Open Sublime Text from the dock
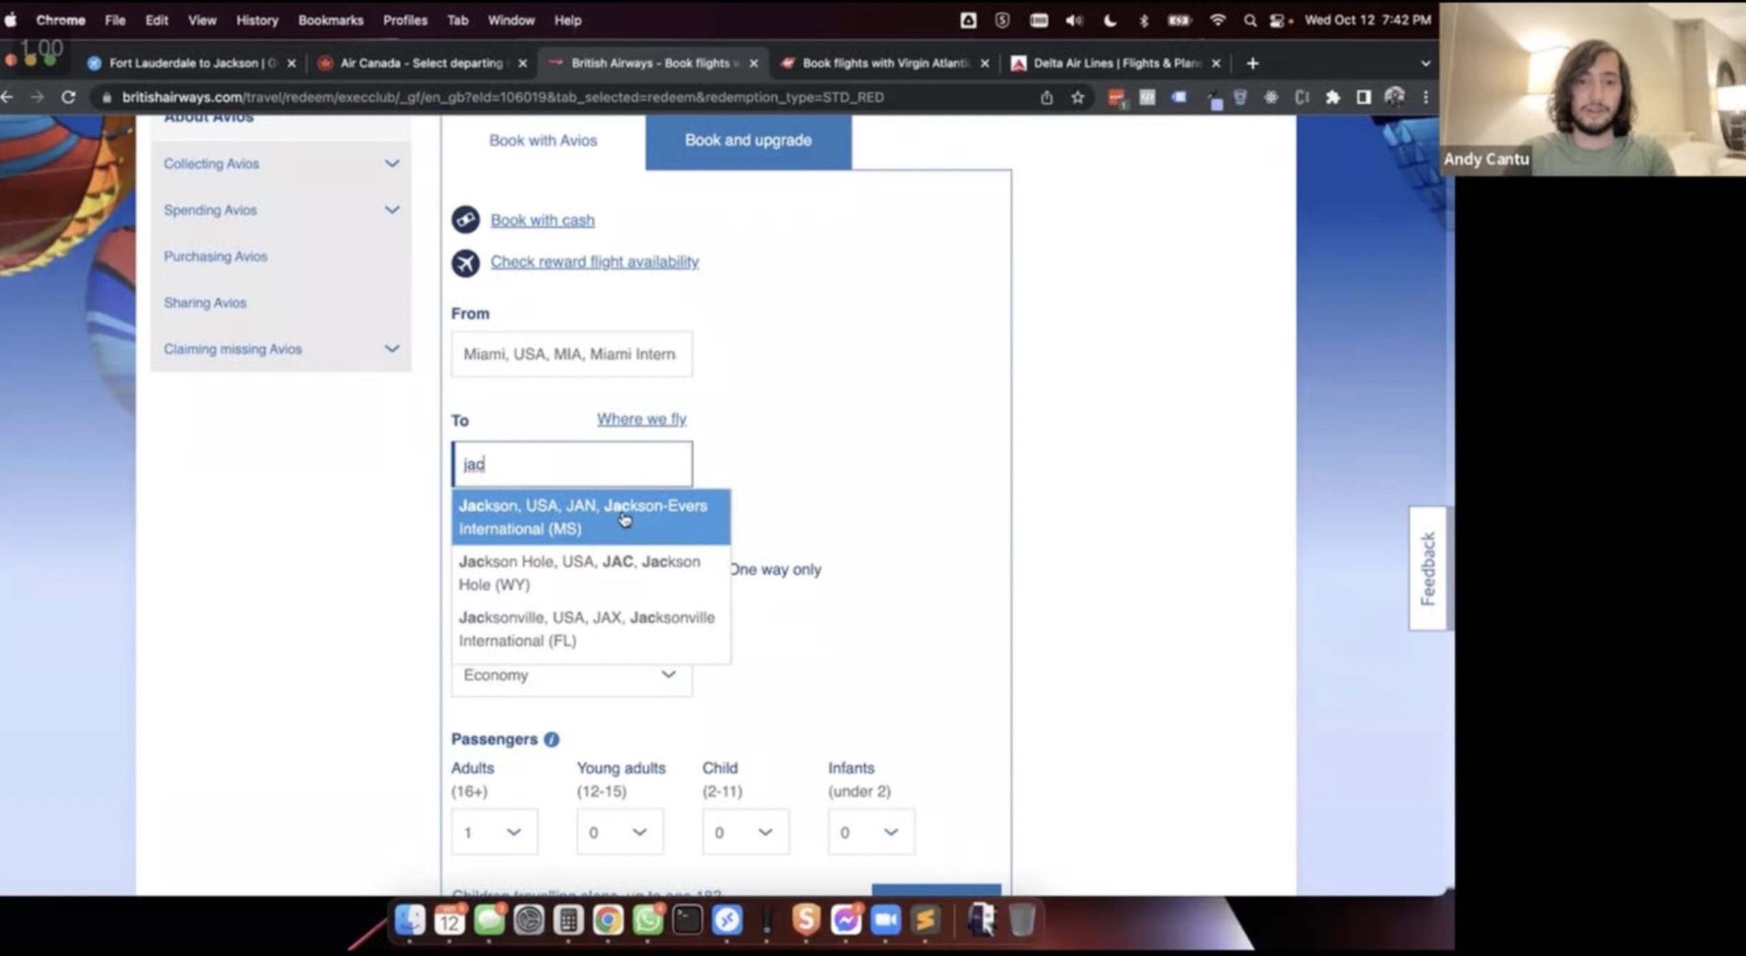This screenshot has width=1746, height=956. (925, 921)
